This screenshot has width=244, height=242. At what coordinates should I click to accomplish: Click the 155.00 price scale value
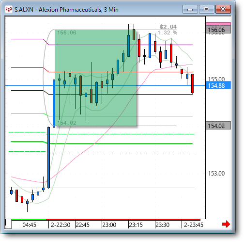tap(216, 79)
